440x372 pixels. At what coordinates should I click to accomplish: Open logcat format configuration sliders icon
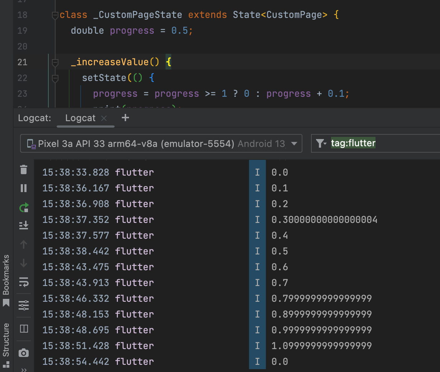(24, 305)
